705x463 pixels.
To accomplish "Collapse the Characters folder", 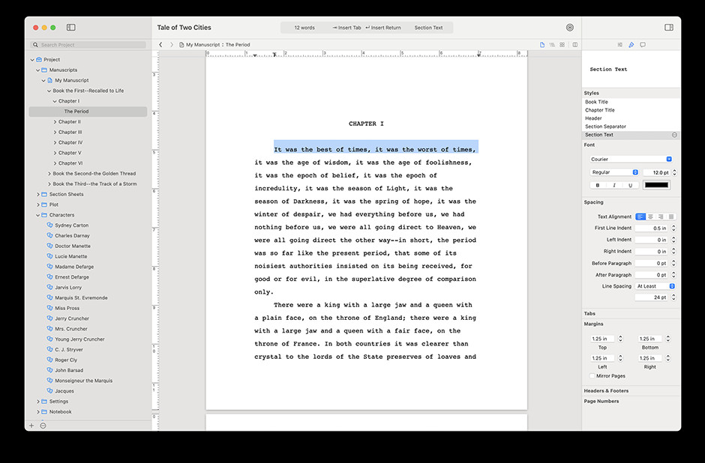I will 38,215.
